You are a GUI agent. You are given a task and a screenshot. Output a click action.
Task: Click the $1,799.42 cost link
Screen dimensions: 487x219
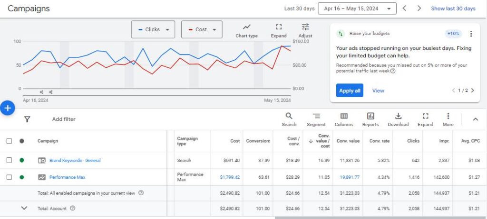pos(230,177)
